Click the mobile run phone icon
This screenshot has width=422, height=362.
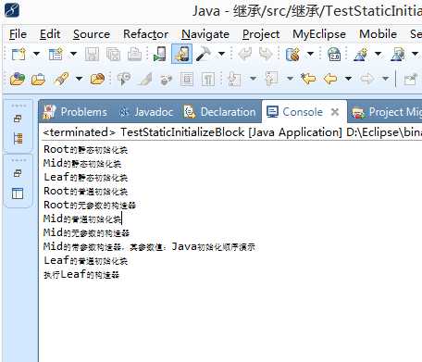tap(160, 54)
